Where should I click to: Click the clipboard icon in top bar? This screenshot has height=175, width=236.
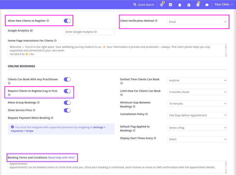pyautogui.click(x=180, y=5)
